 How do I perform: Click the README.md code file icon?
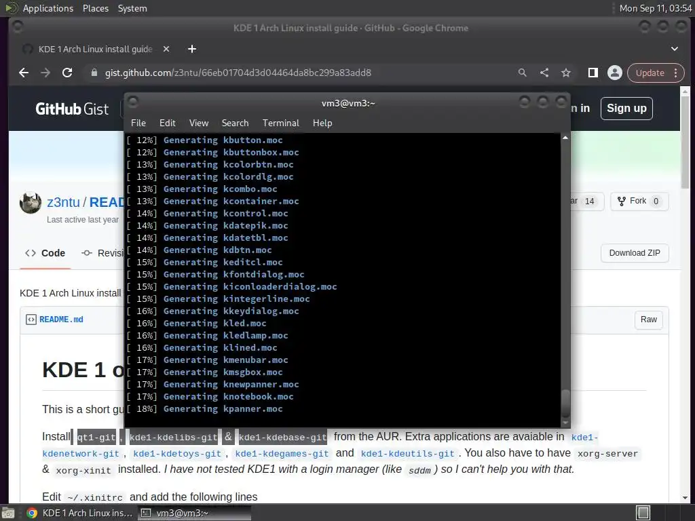point(31,320)
